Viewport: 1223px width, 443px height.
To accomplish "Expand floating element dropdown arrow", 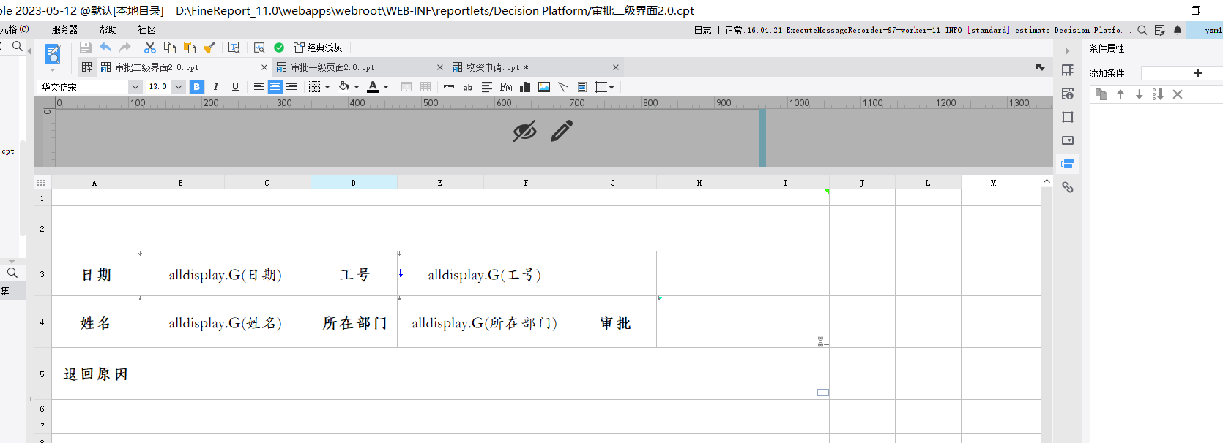I will pos(611,87).
